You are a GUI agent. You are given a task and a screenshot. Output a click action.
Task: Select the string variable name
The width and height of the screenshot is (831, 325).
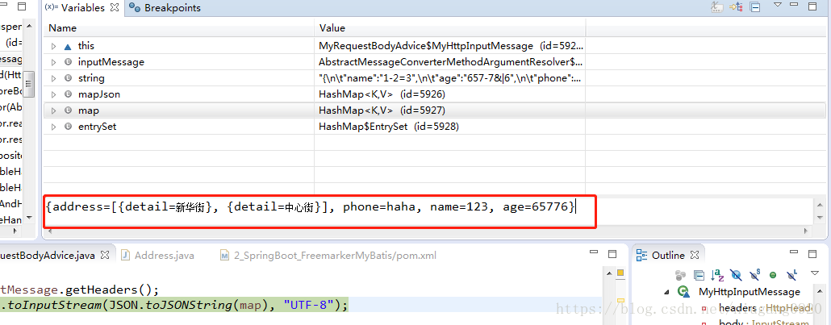[x=91, y=78]
